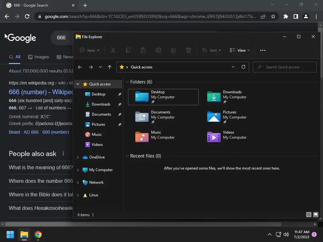Follow the 600 (number) link
The height and width of the screenshot is (242, 323).
(56, 132)
